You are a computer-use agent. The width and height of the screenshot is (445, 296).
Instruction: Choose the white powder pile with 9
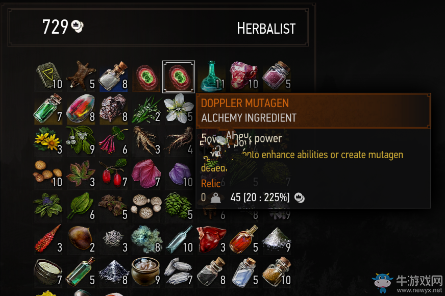click(277, 239)
